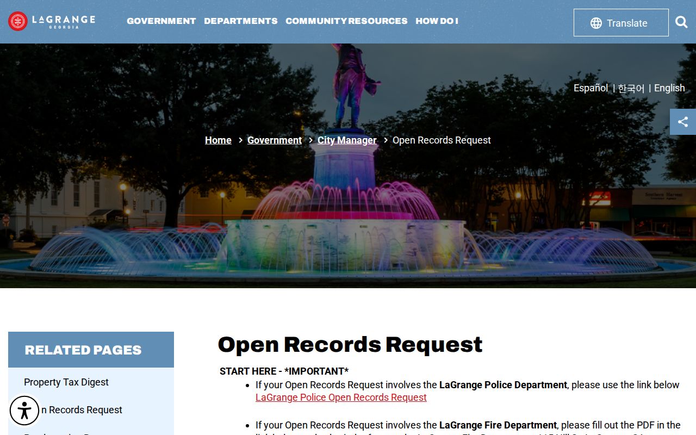Click the LaGrange Georgia logo
Image resolution: width=696 pixels, height=435 pixels.
pyautogui.click(x=52, y=21)
